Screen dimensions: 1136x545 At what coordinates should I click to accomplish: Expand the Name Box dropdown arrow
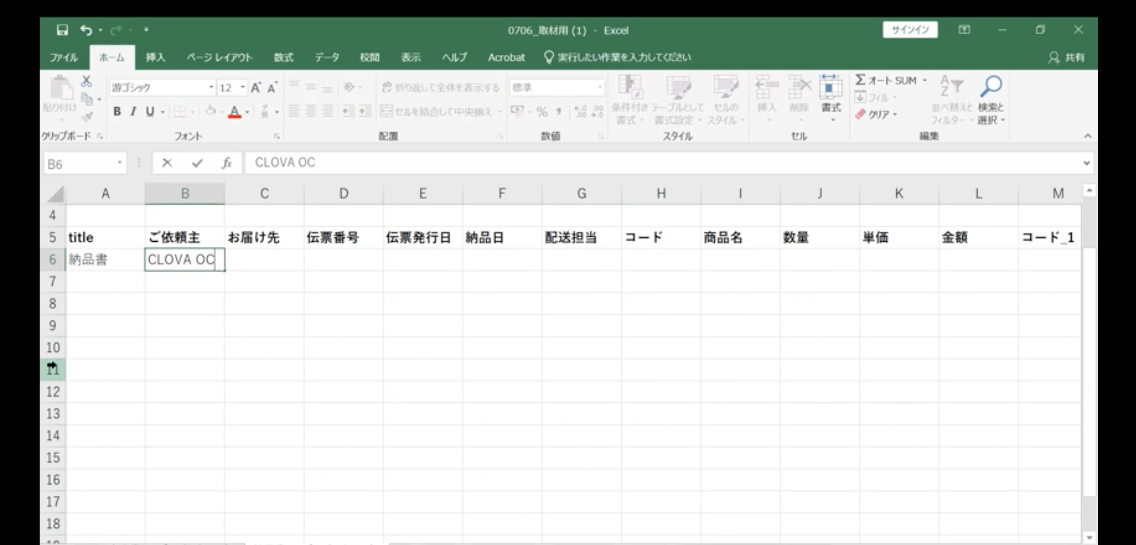click(x=119, y=163)
